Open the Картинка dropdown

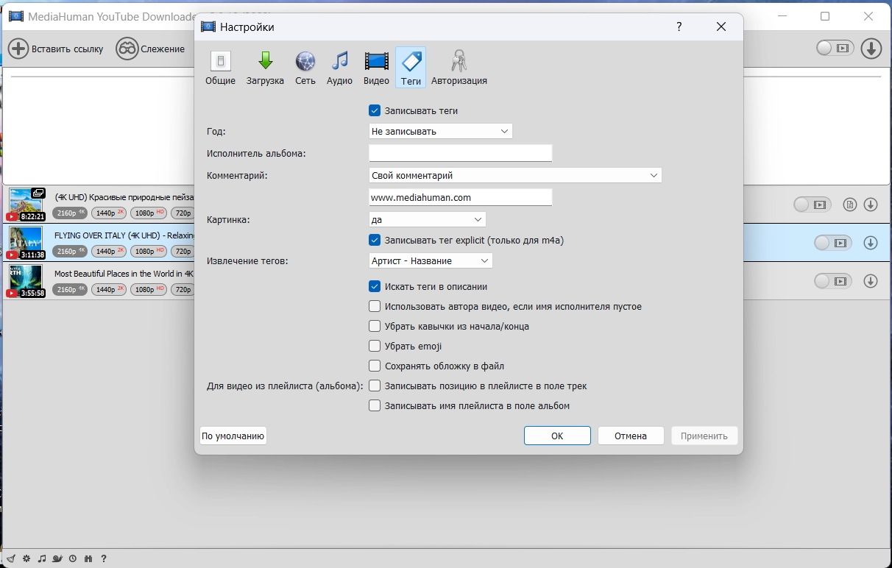click(x=427, y=219)
